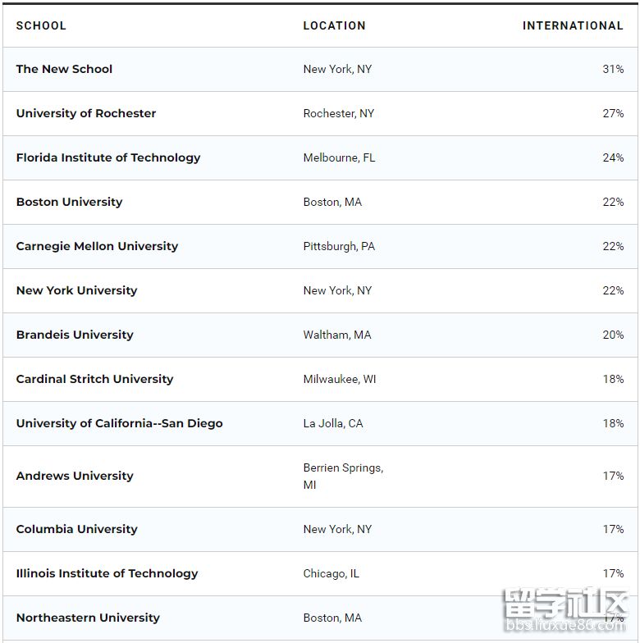Click the Pittsburgh, PA location cell
This screenshot has width=640, height=643.
pyautogui.click(x=339, y=246)
